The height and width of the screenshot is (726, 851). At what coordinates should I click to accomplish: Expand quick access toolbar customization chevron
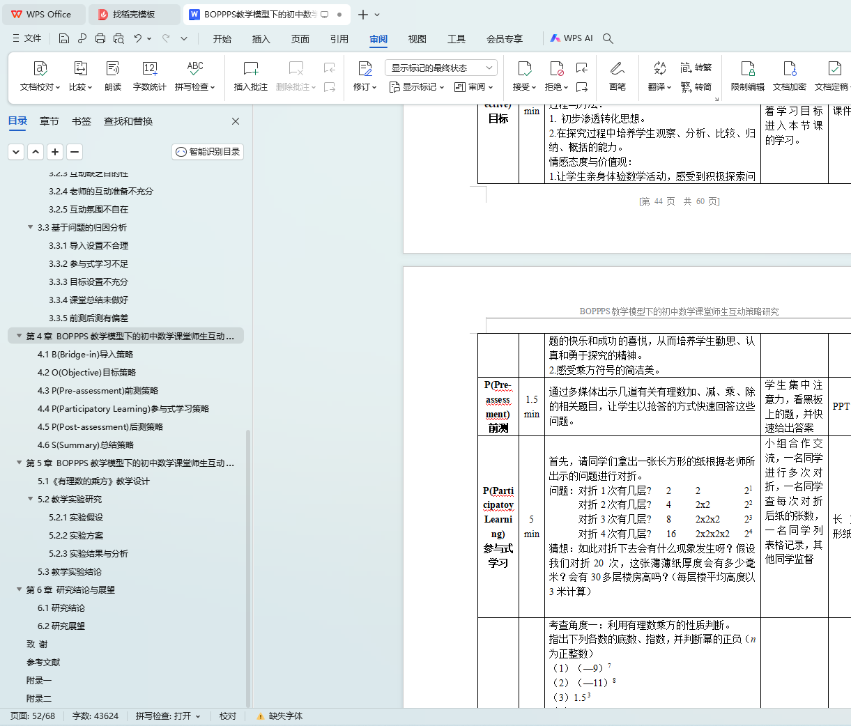(x=184, y=38)
